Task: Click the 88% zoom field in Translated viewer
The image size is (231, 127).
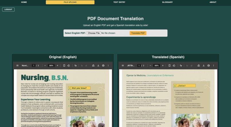Action: 156,66
